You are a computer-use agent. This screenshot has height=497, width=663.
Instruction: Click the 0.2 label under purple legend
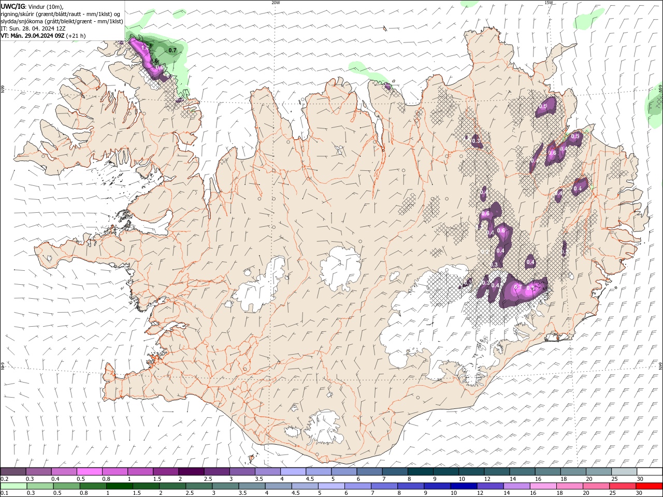tap(4, 479)
